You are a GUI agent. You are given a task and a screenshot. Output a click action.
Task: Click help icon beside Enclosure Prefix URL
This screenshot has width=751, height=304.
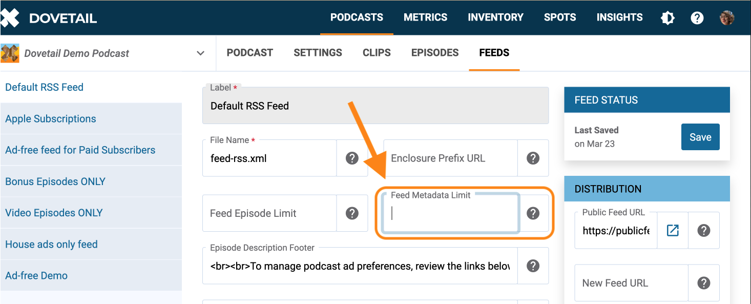pos(533,158)
